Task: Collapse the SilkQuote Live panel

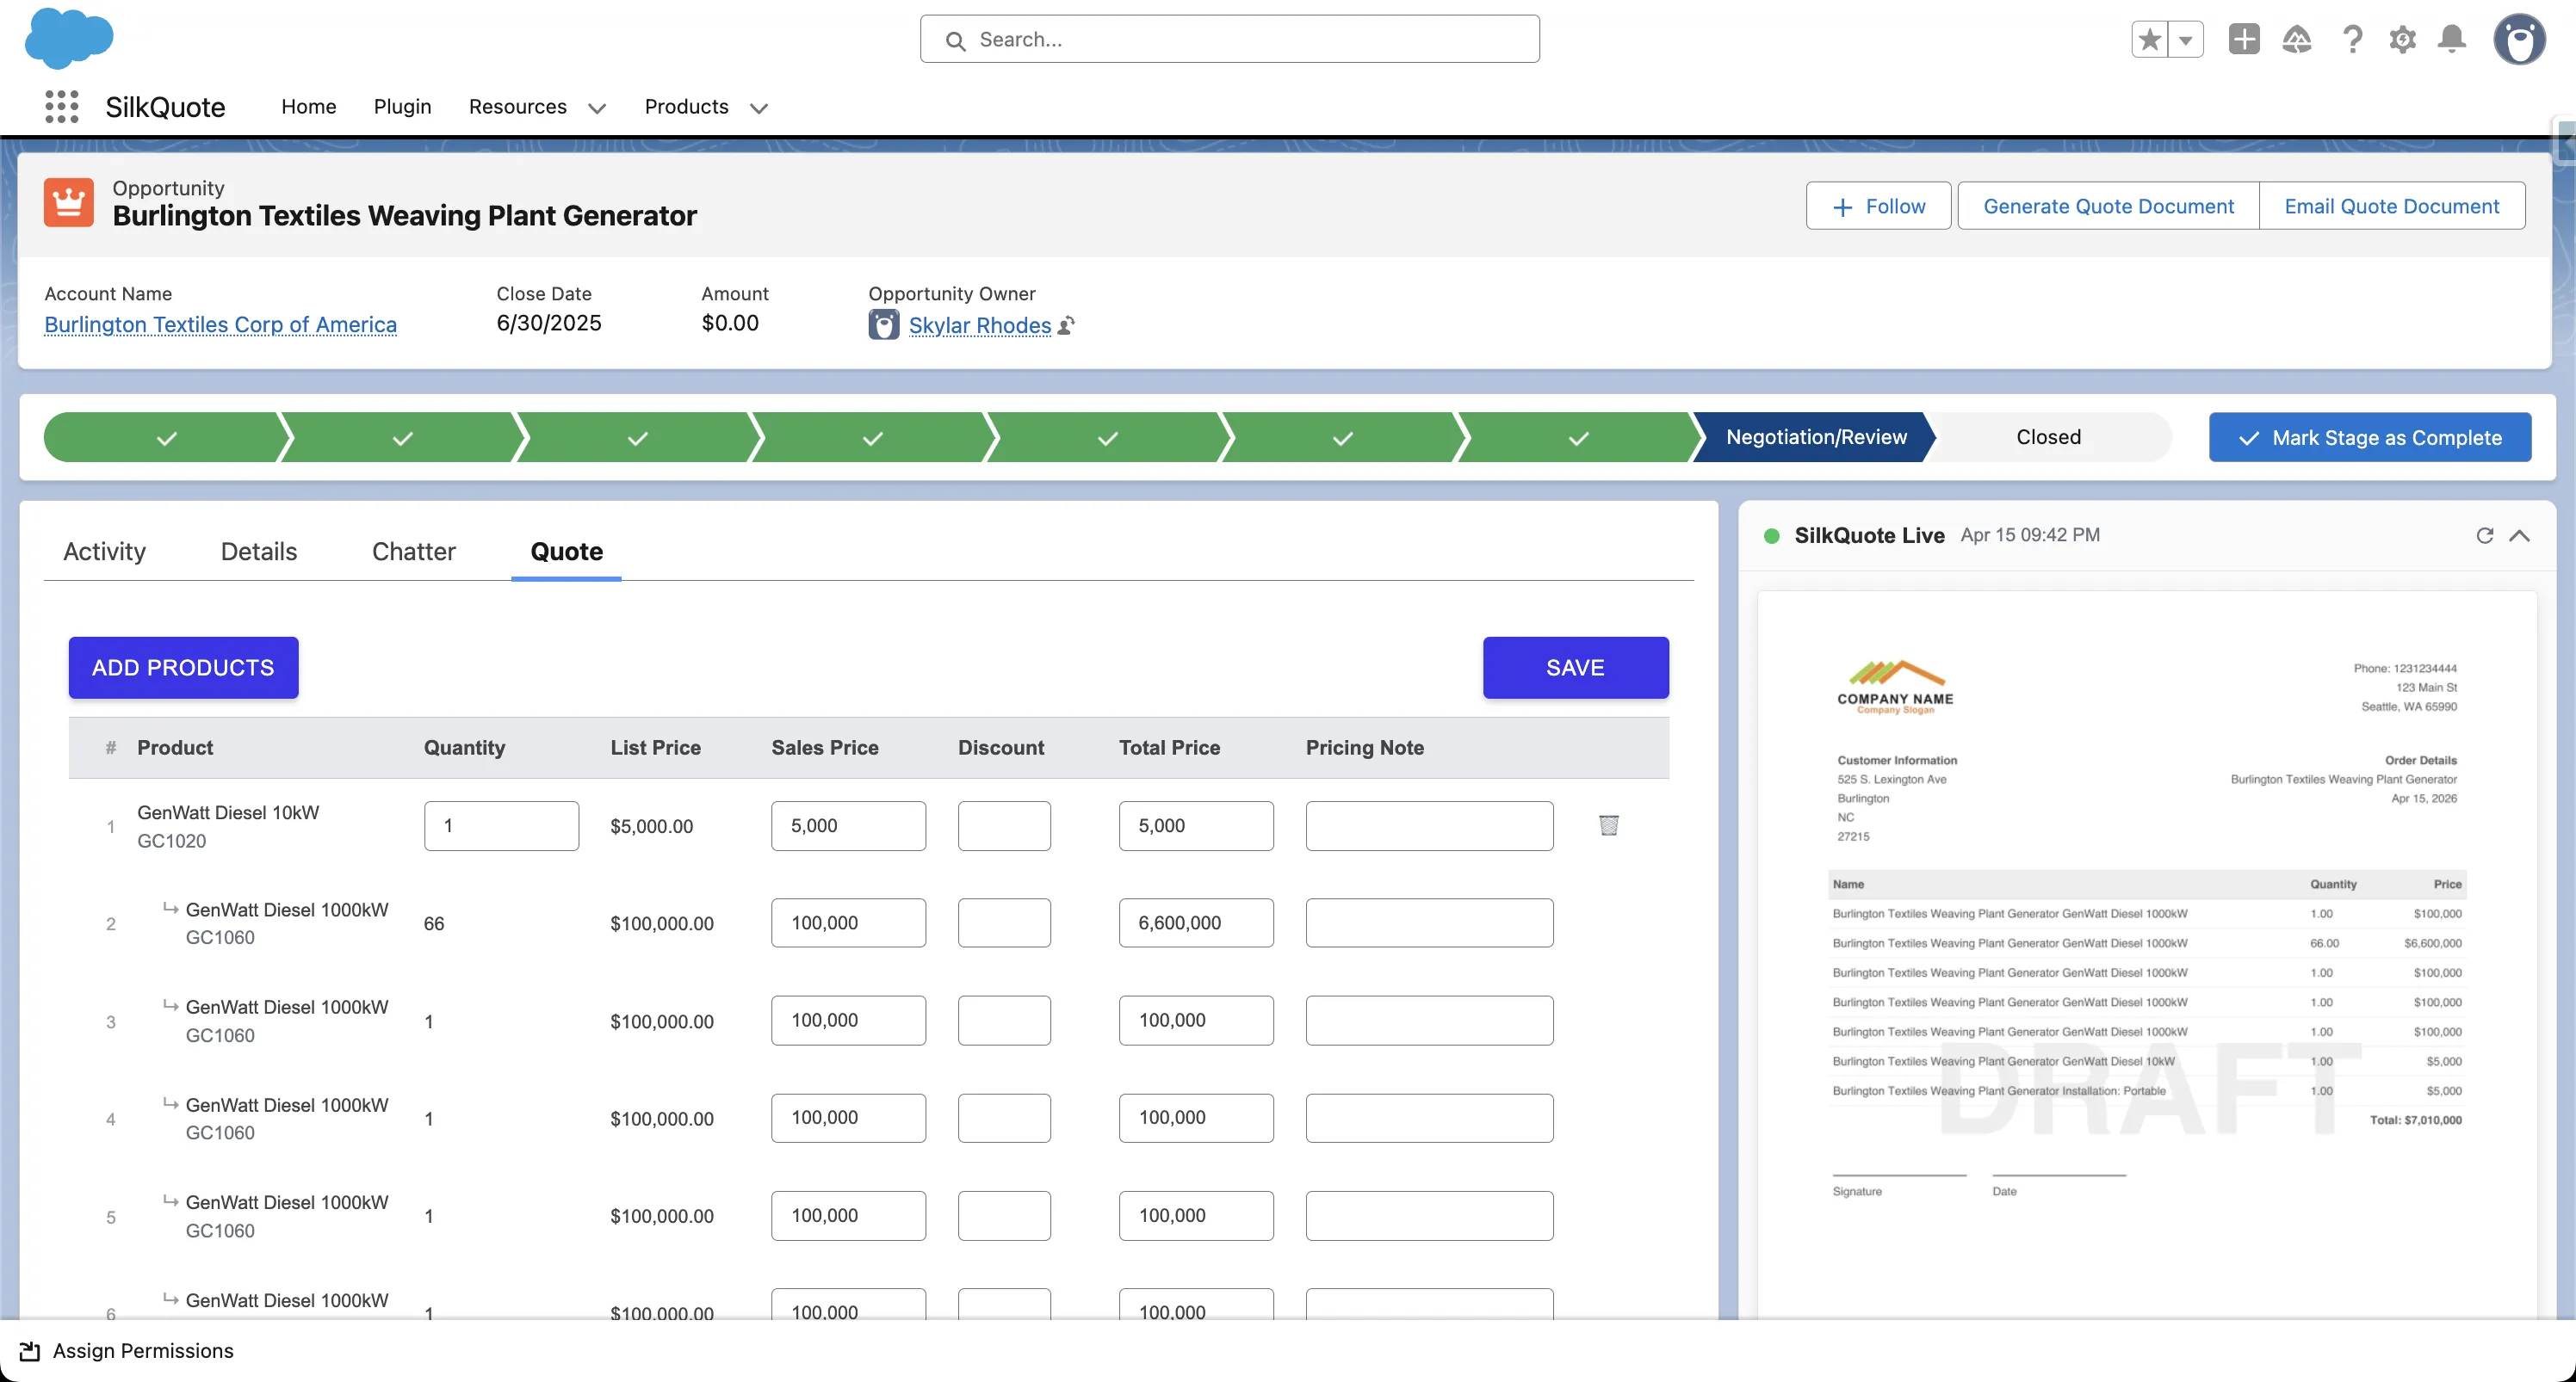Action: coord(2521,535)
